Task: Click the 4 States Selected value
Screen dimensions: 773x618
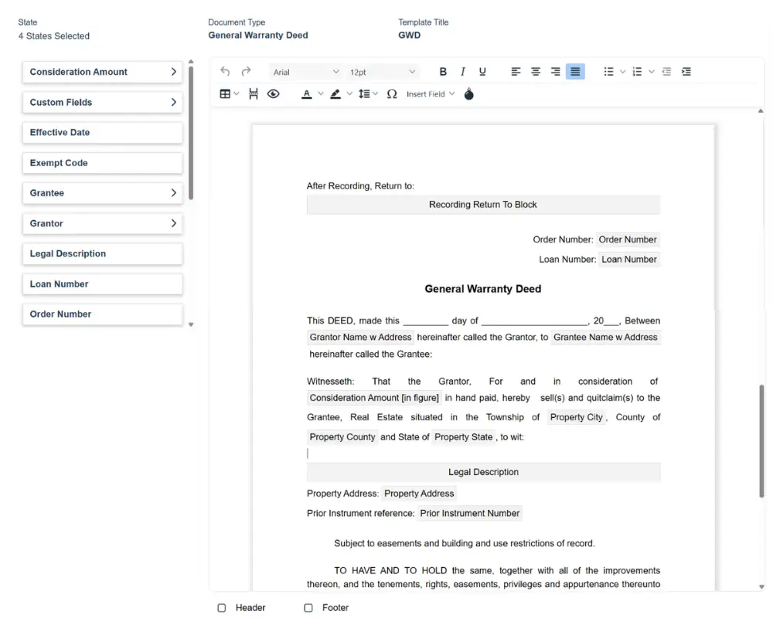Action: pos(54,36)
